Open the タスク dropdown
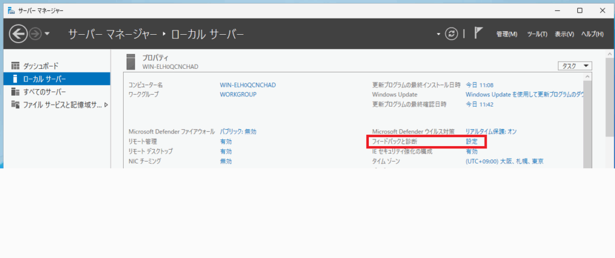The image size is (615, 258). click(575, 66)
